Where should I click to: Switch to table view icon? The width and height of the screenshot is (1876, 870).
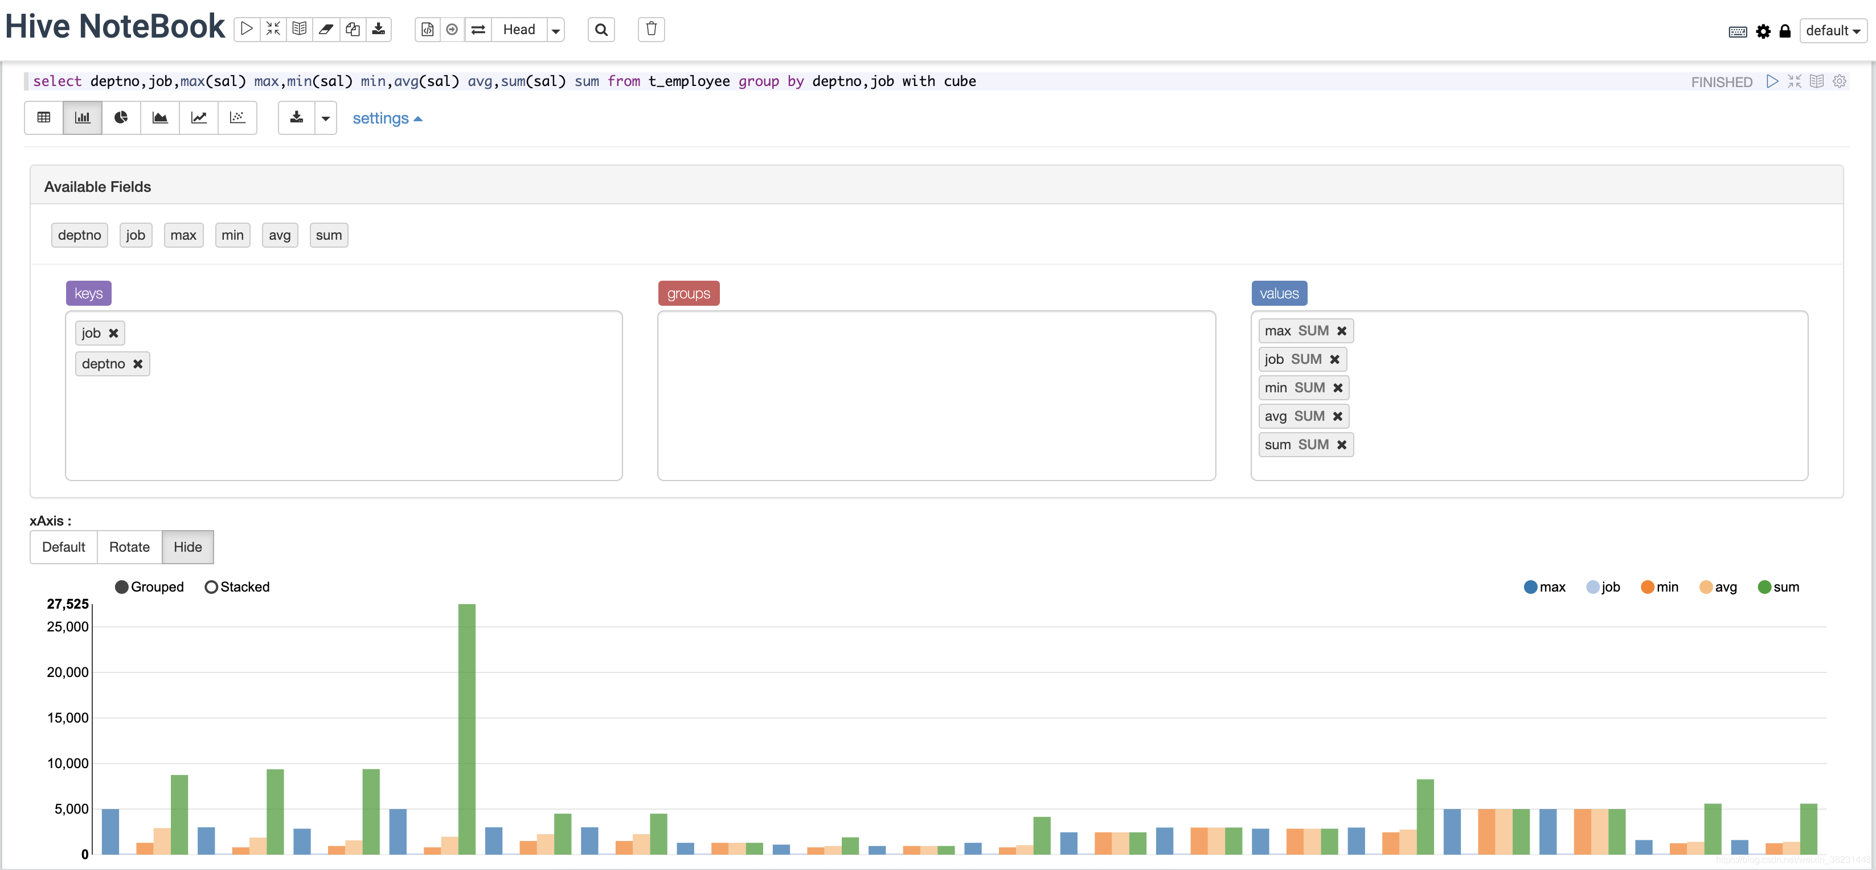tap(44, 117)
